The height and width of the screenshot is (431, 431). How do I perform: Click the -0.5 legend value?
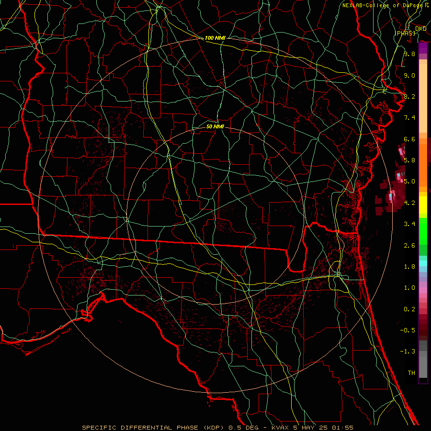tap(408, 330)
